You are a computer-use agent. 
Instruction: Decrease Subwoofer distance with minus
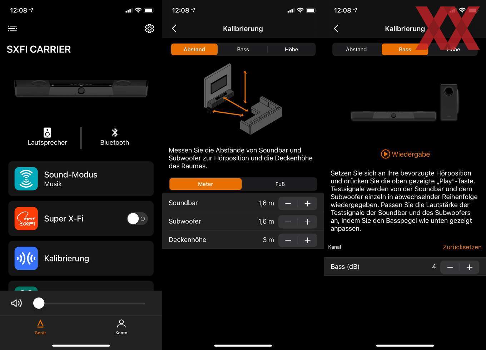pyautogui.click(x=288, y=222)
